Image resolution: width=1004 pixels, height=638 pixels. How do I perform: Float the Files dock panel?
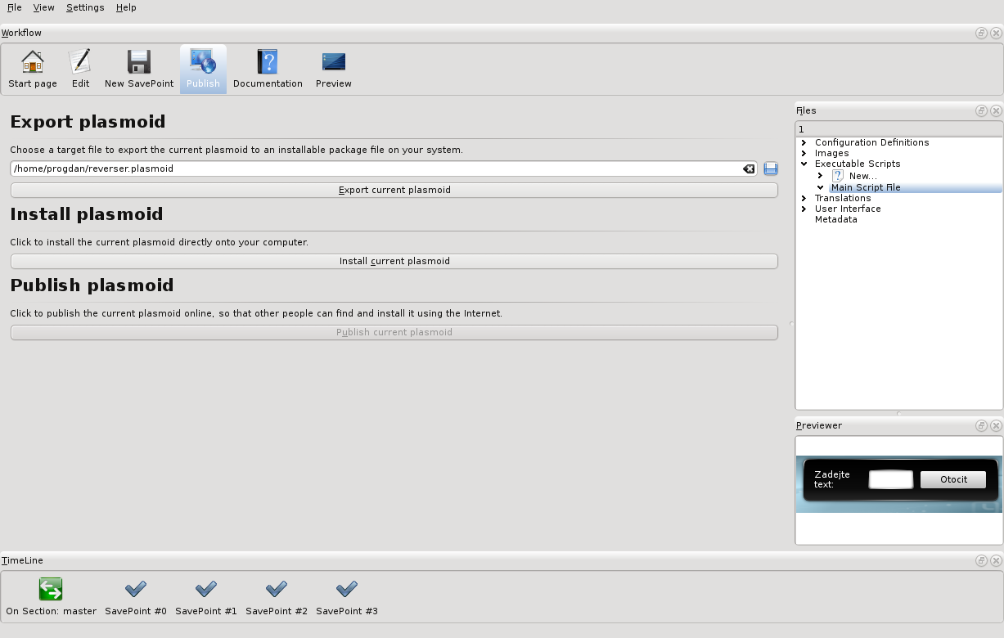(x=981, y=110)
